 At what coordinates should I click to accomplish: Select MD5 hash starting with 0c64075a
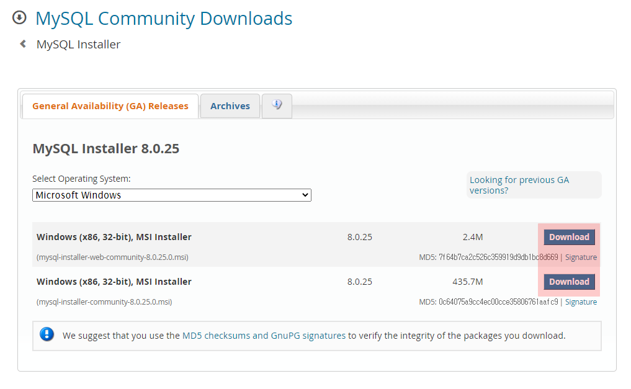click(x=498, y=302)
